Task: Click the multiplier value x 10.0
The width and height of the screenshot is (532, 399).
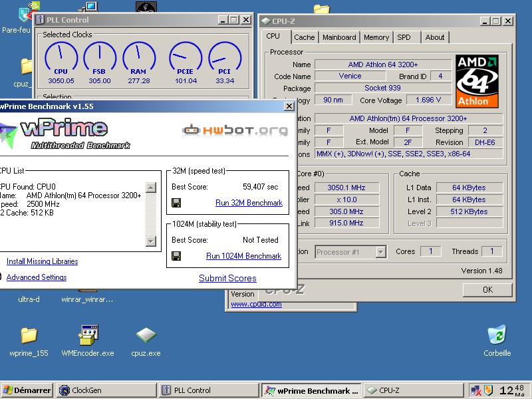Action: tap(346, 199)
